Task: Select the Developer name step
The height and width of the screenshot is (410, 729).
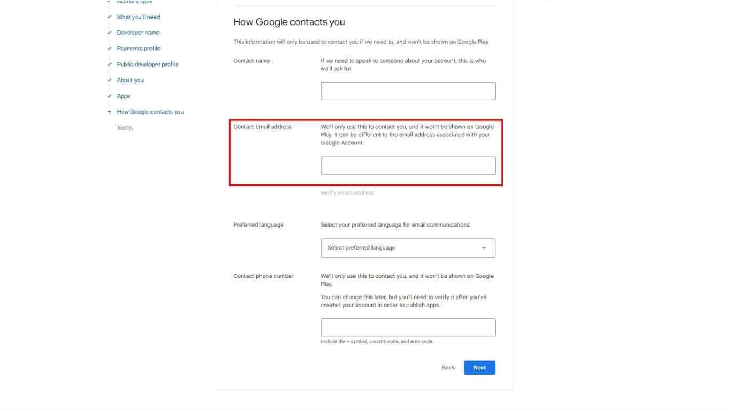Action: tap(138, 33)
